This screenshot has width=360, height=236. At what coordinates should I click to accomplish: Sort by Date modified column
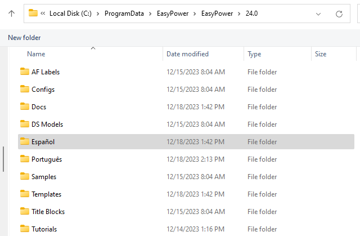[x=187, y=54]
